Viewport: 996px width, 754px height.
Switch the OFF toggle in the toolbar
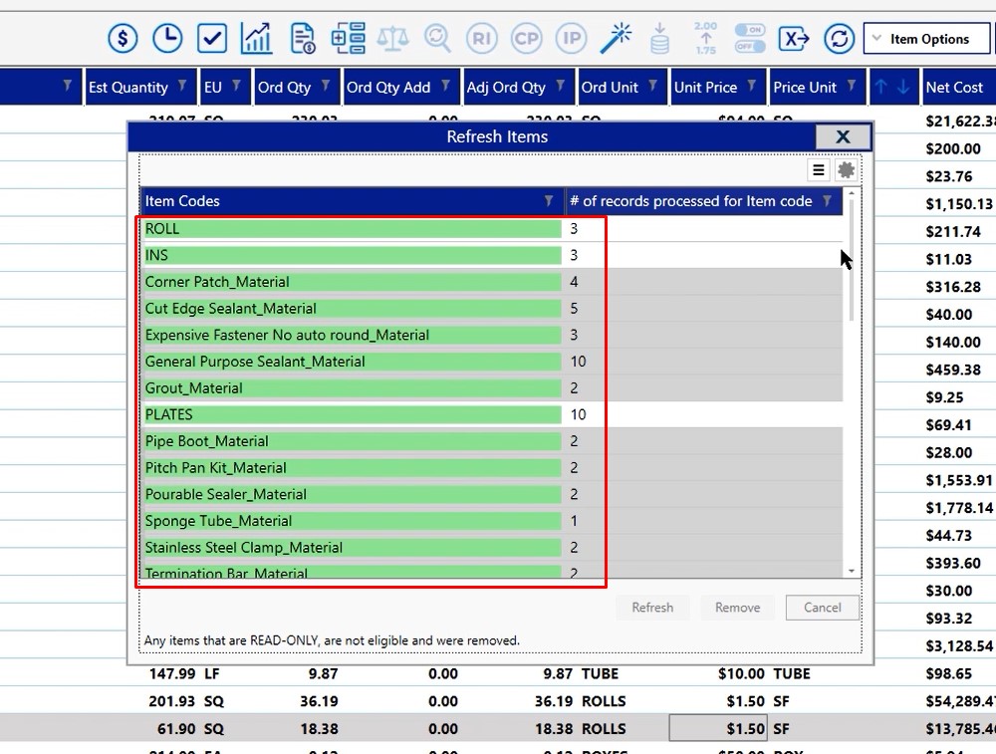749,45
